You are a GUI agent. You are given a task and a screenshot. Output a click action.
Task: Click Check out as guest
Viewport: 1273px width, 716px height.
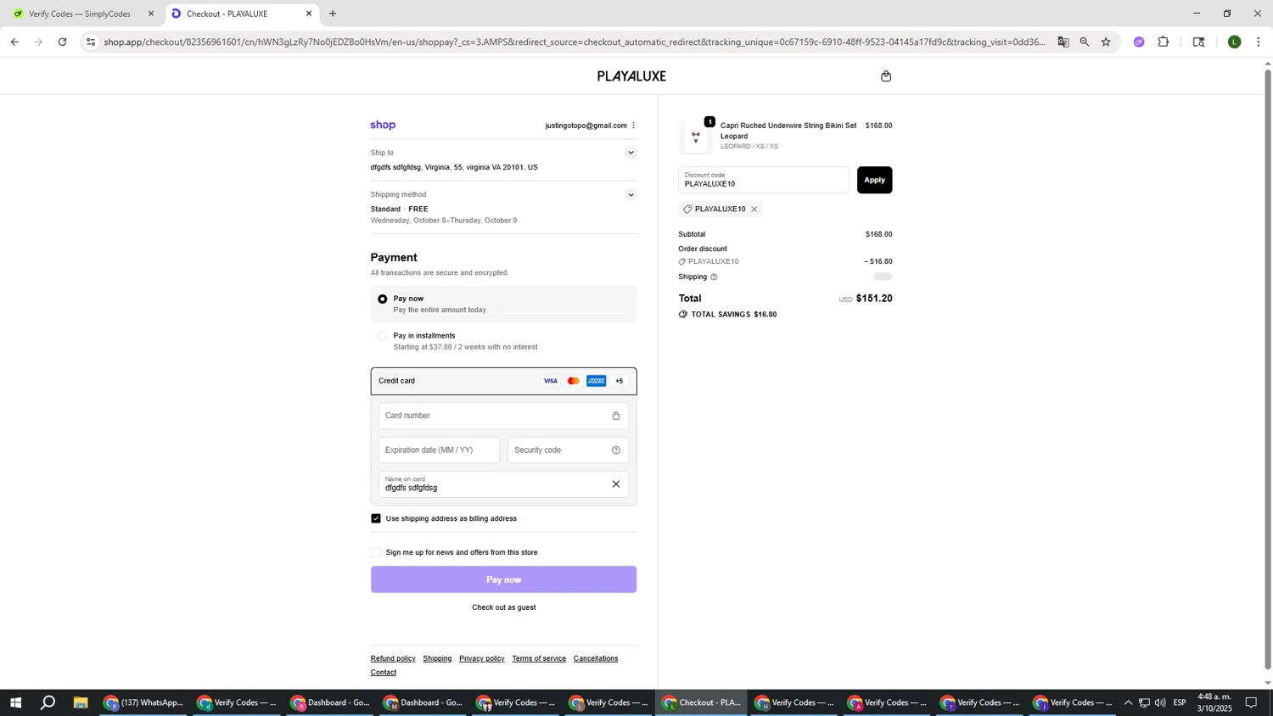tap(503, 607)
